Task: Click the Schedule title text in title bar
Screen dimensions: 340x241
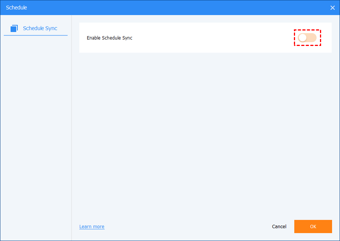Action: click(17, 8)
